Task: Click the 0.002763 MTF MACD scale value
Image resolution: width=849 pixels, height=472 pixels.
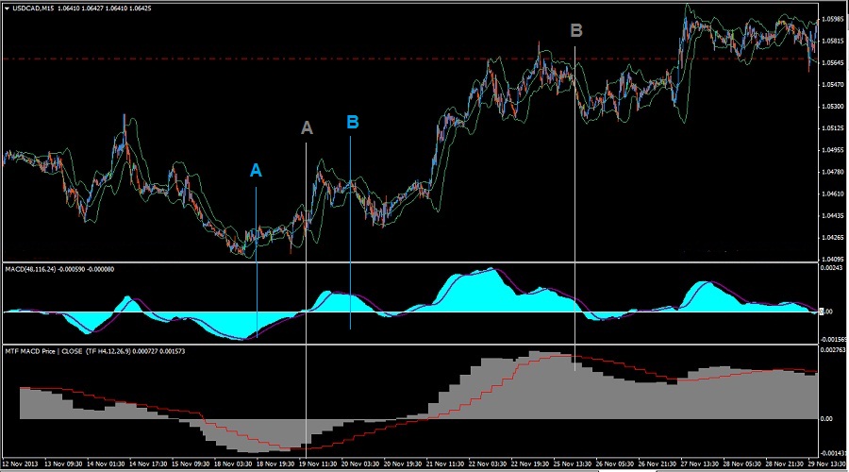Action: tap(834, 350)
